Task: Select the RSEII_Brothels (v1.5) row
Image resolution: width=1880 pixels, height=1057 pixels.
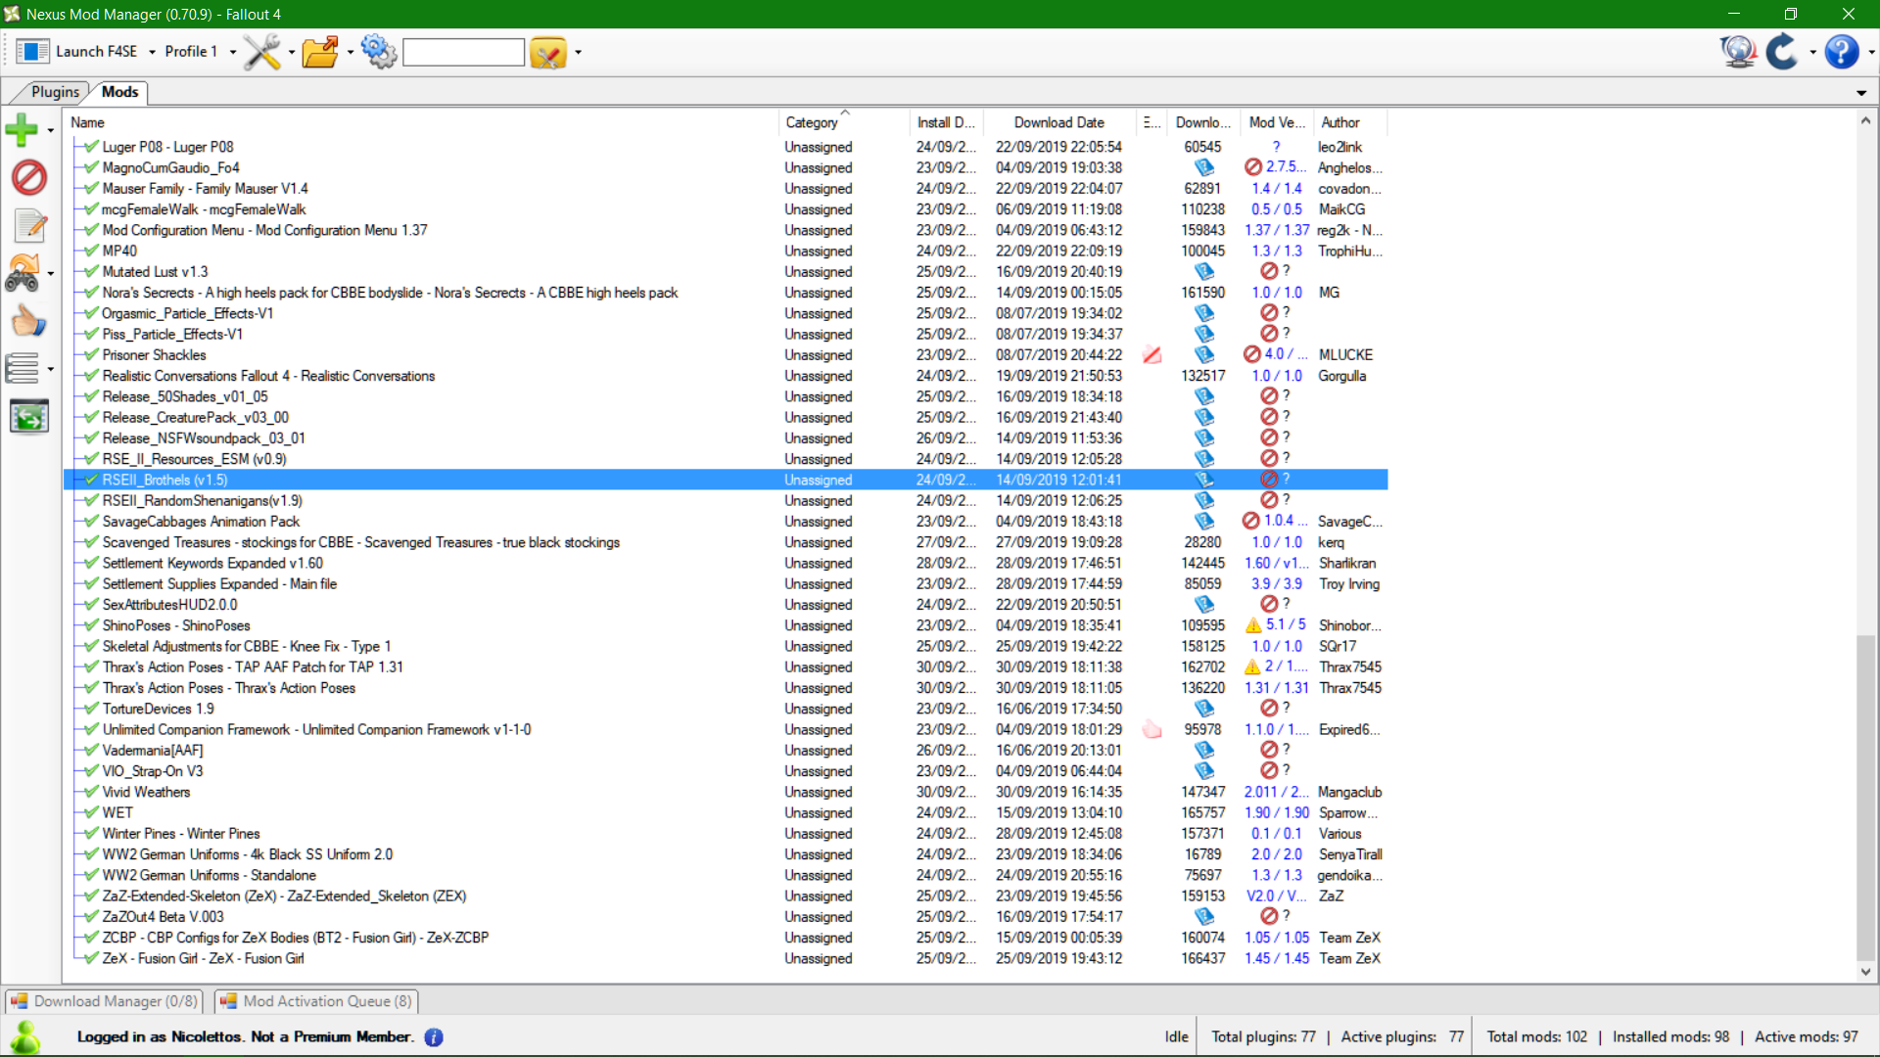Action: tap(726, 480)
